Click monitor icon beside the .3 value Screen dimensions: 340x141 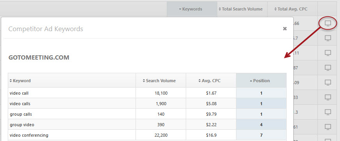(x=328, y=112)
